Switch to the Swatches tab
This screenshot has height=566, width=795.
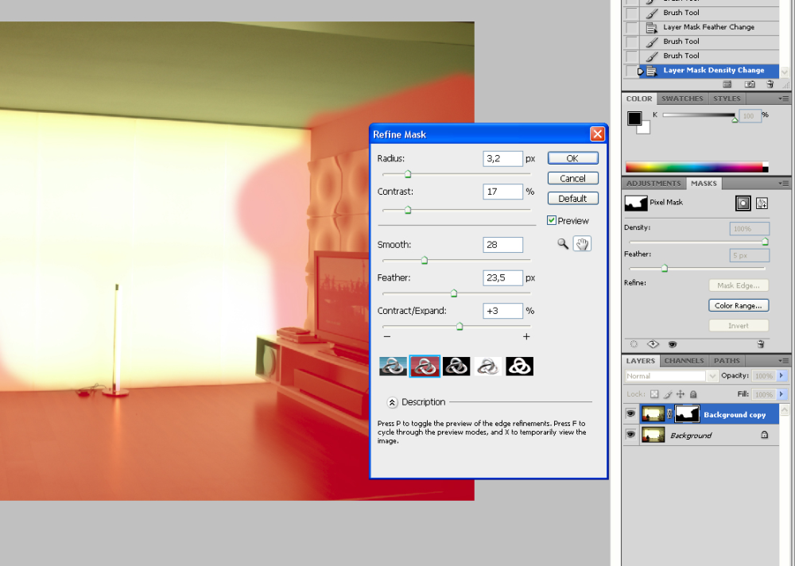(x=682, y=99)
